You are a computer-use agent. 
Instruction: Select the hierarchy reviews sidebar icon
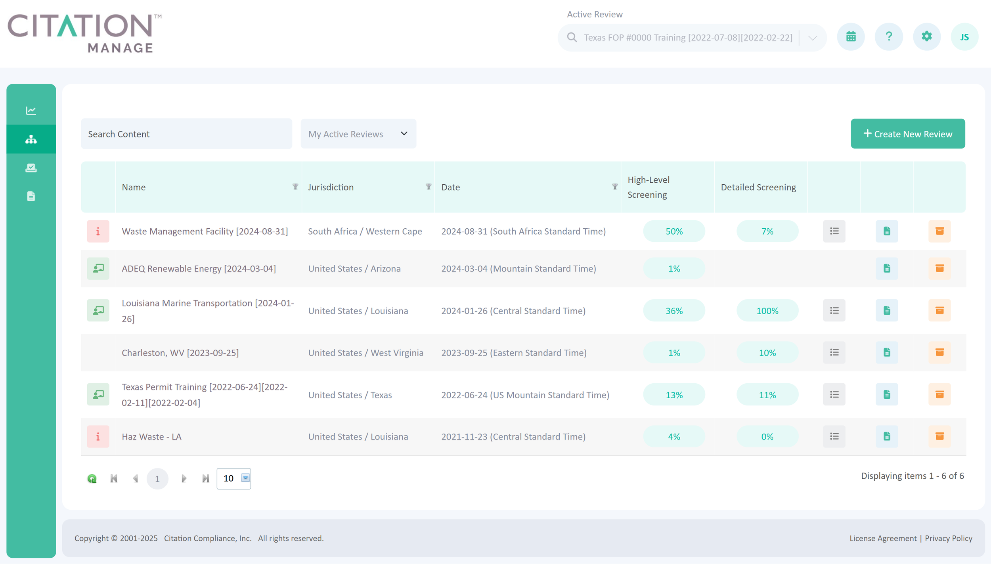pyautogui.click(x=31, y=139)
